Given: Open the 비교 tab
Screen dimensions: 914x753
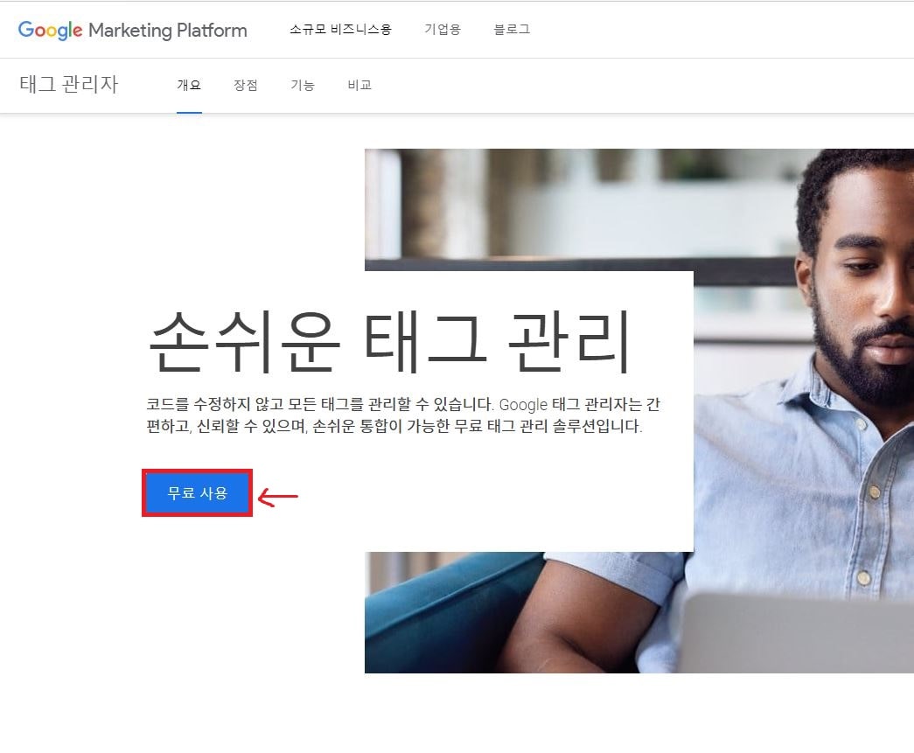Looking at the screenshot, I should coord(359,86).
